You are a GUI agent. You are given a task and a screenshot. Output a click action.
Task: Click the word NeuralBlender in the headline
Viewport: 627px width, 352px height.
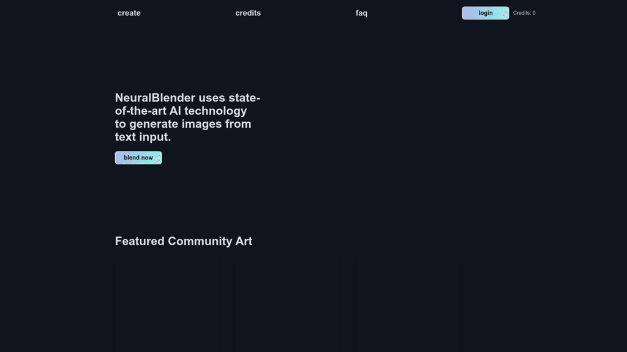(x=155, y=98)
